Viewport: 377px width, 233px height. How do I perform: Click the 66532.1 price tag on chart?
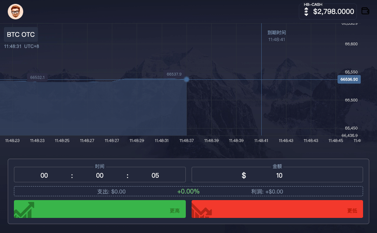(x=37, y=77)
